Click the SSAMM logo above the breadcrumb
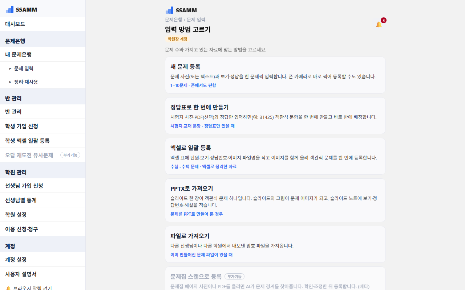 (x=181, y=10)
